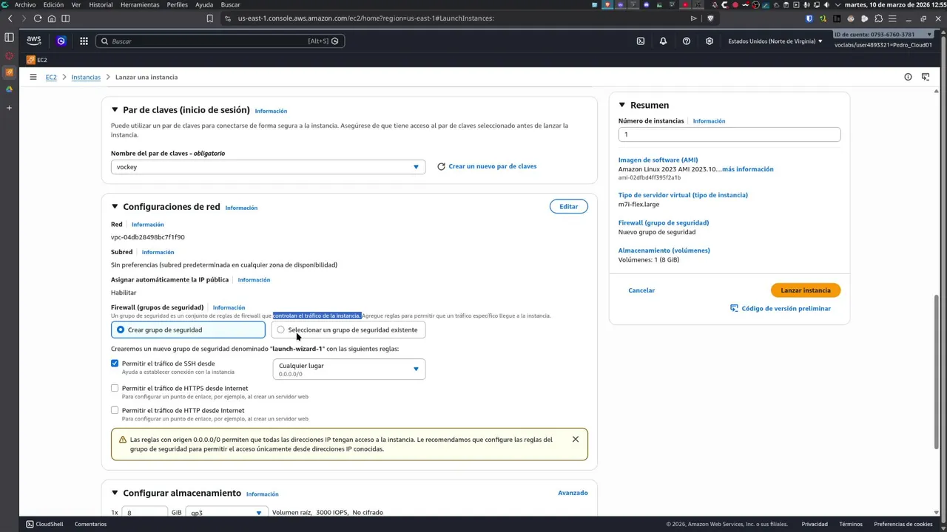The image size is (947, 532).
Task: Toggle the EC2 side navigation hamburger
Action: pos(33,77)
